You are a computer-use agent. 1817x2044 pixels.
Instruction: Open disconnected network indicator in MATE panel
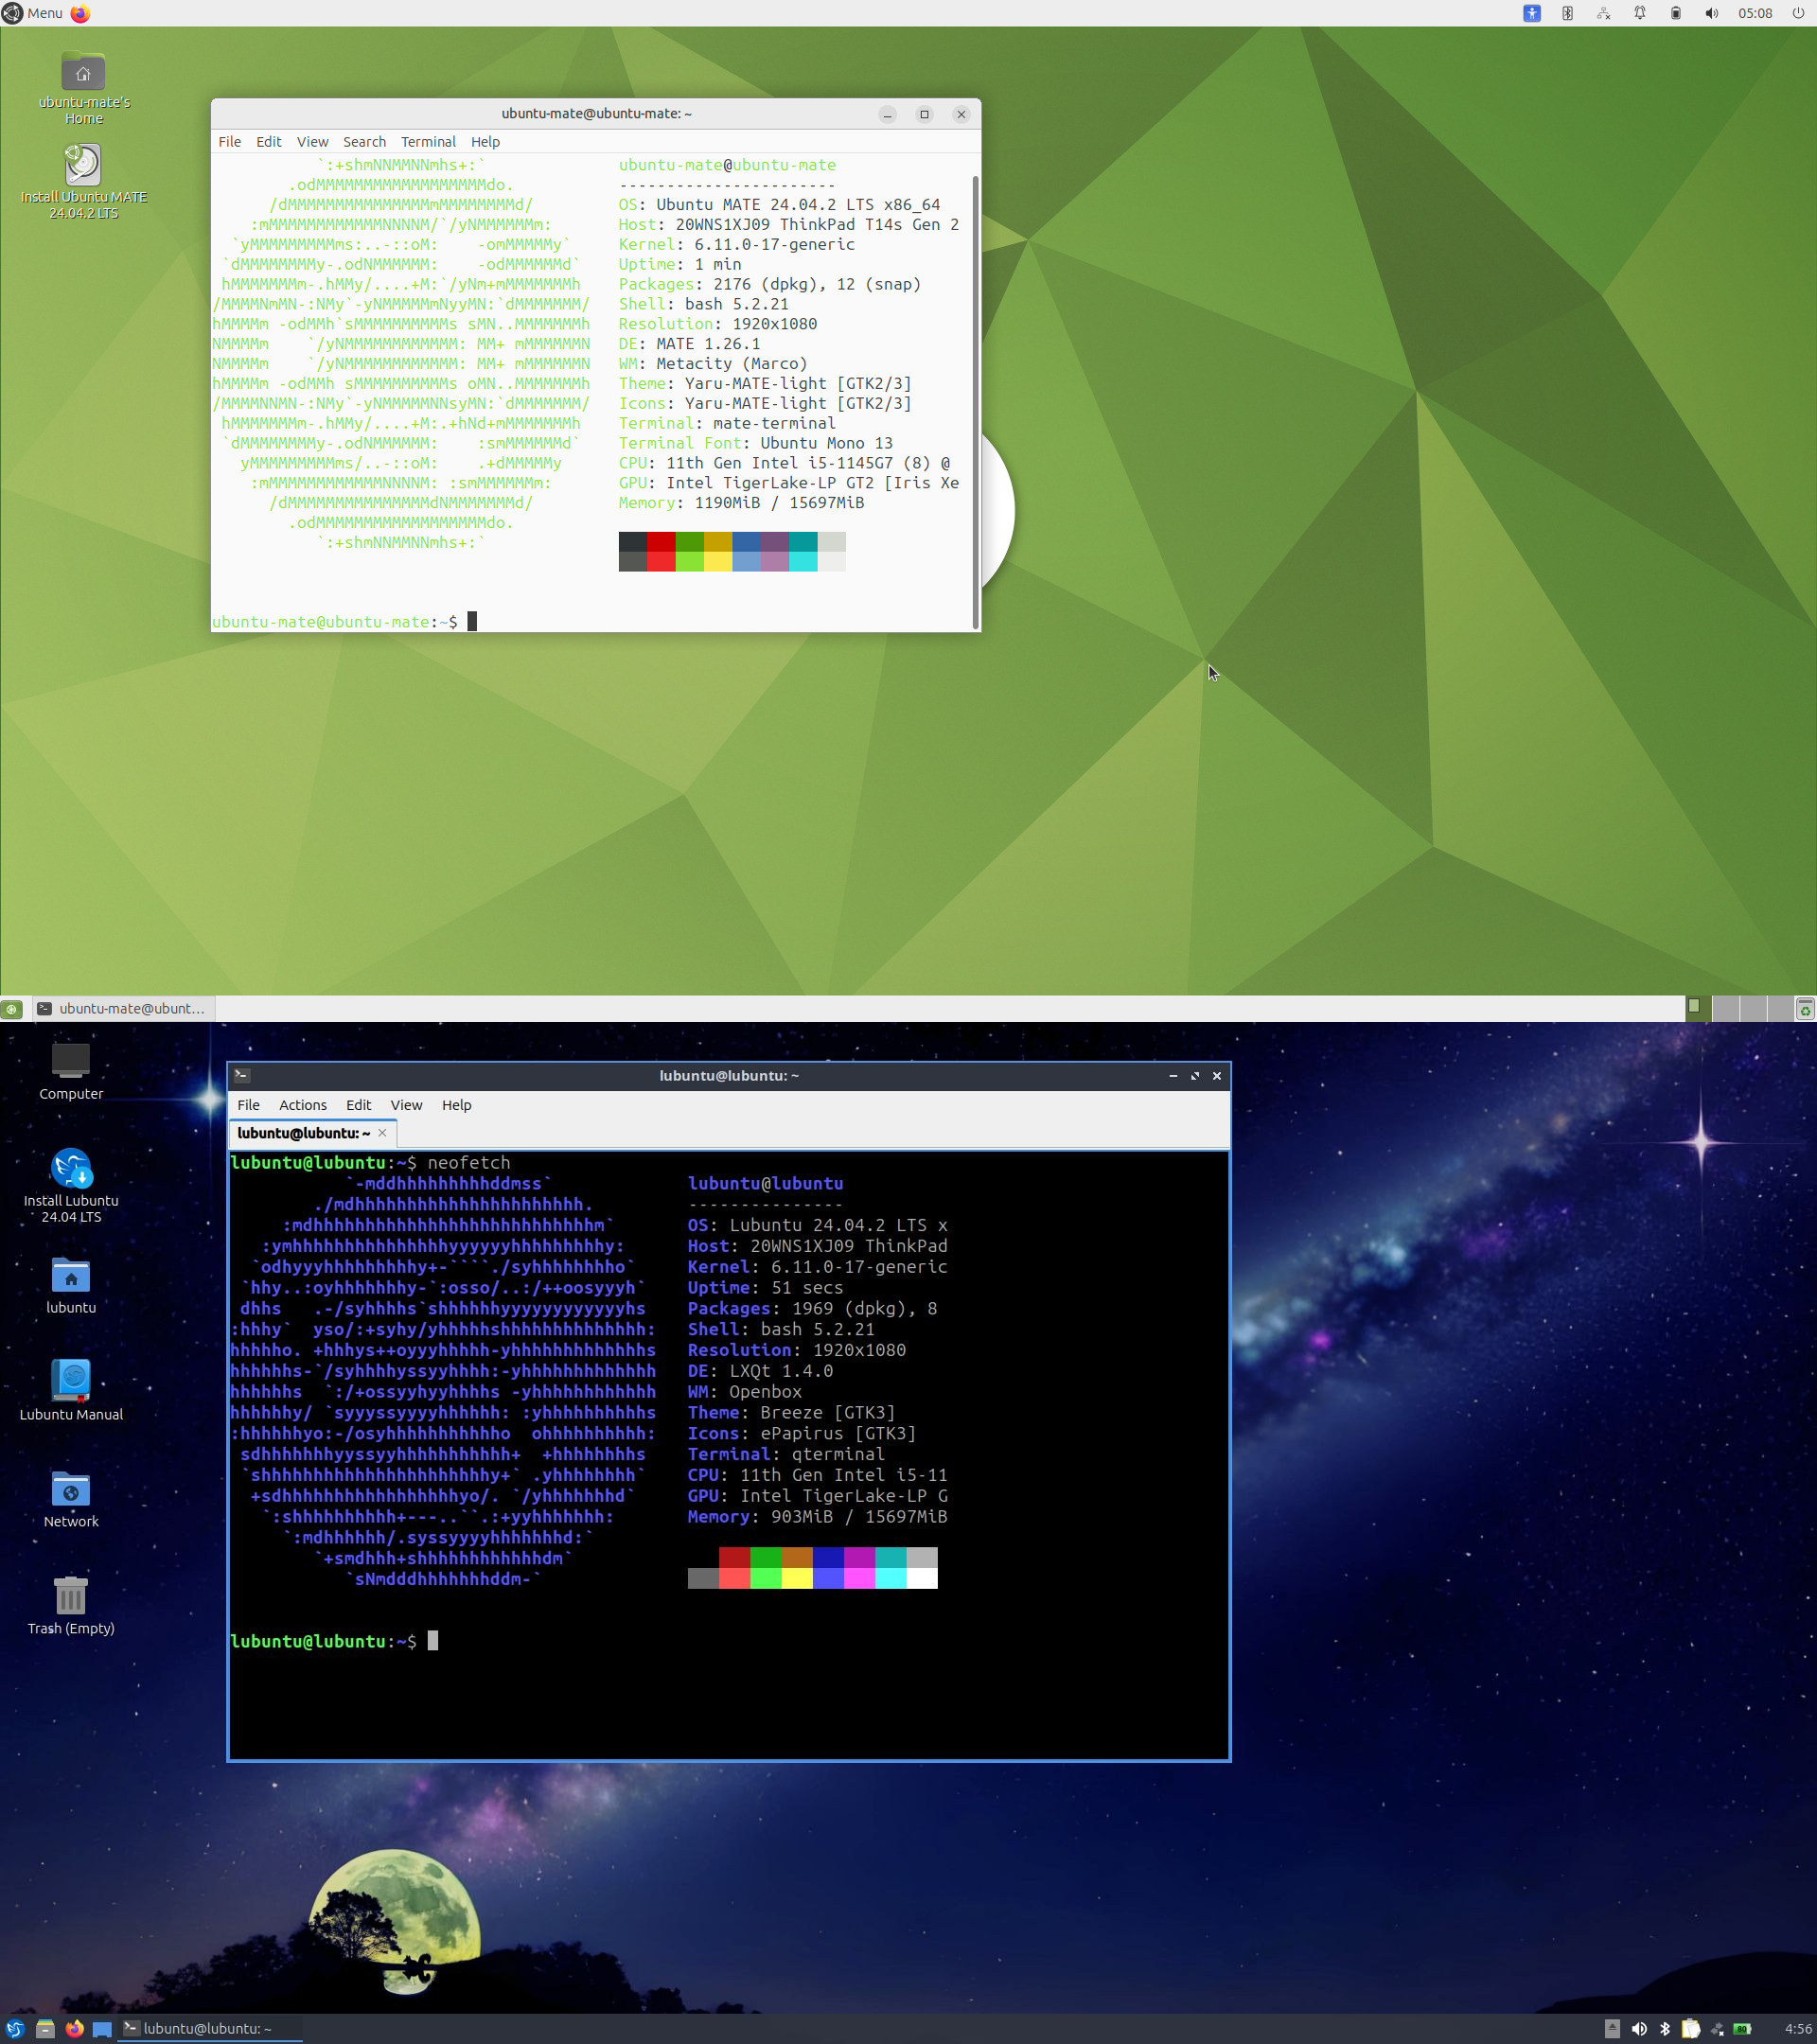pos(1603,13)
